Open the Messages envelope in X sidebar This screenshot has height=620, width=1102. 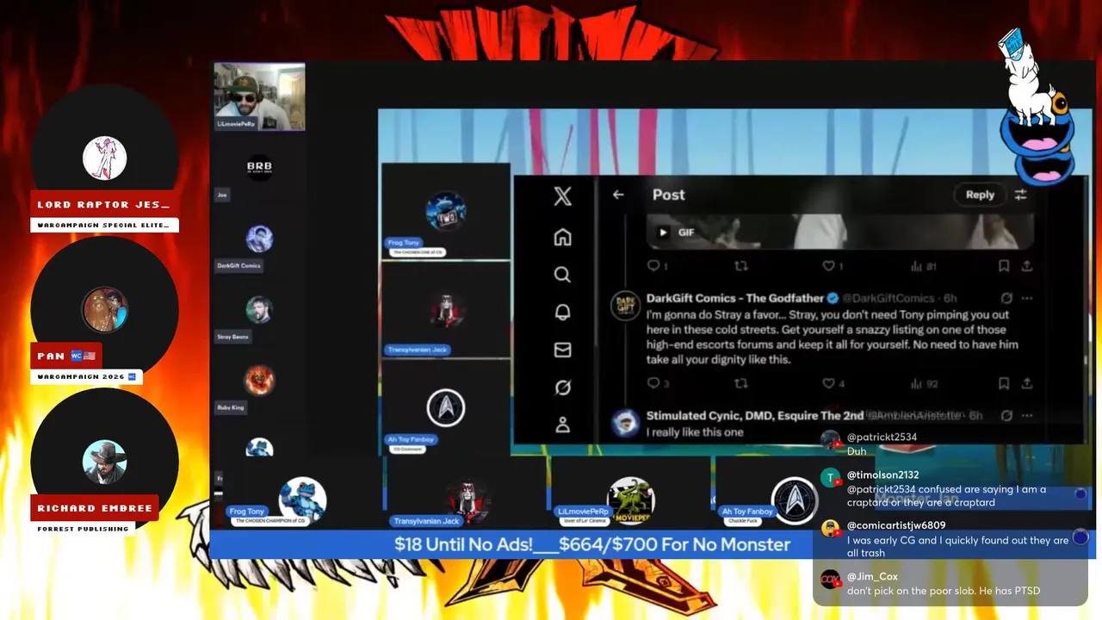pyautogui.click(x=562, y=350)
